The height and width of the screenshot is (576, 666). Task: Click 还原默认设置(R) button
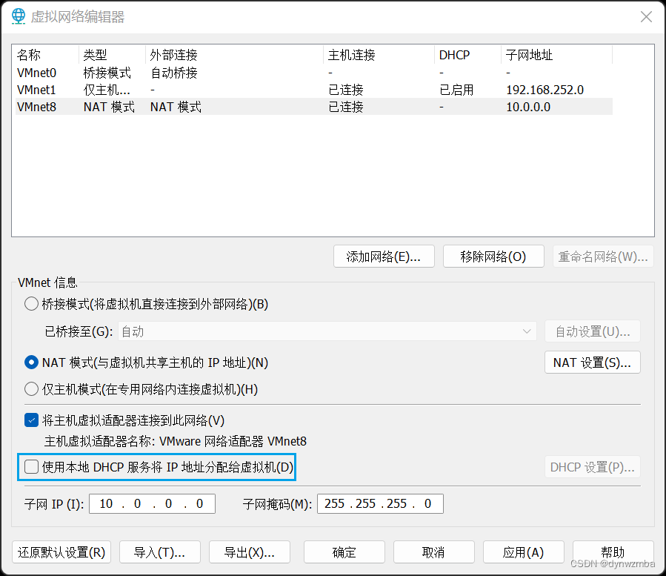click(x=61, y=552)
